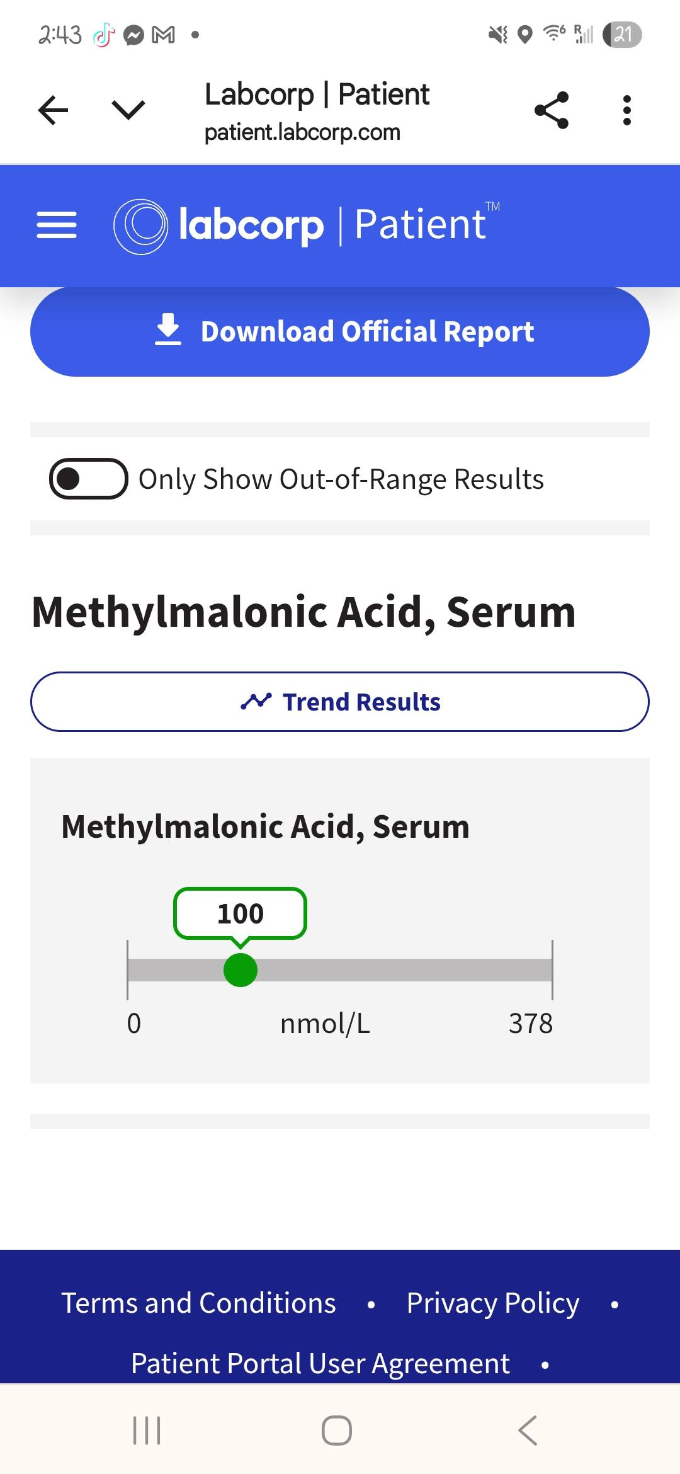This screenshot has height=1474, width=680.
Task: Open Trend Results for Methylmalonic Acid
Action: [x=340, y=702]
